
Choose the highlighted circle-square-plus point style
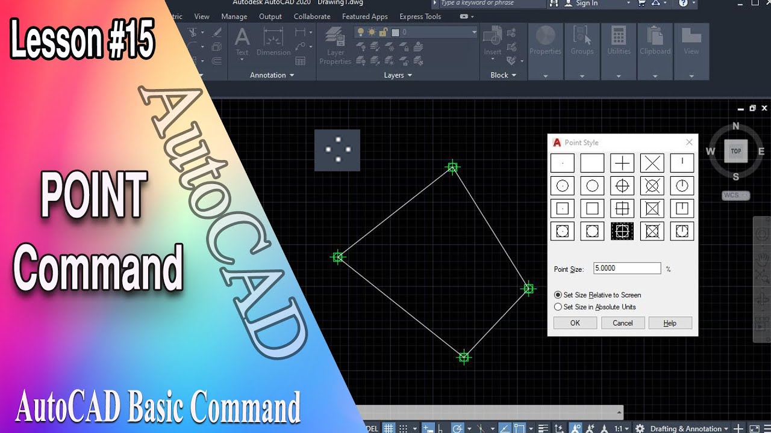tap(622, 232)
